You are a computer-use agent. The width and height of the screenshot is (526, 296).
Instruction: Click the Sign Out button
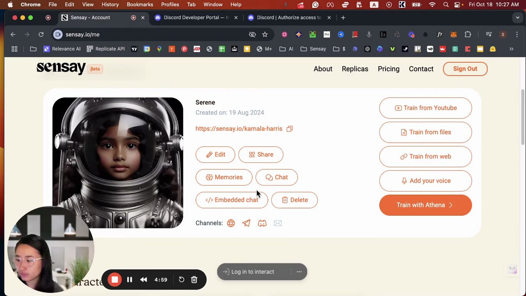coord(465,69)
